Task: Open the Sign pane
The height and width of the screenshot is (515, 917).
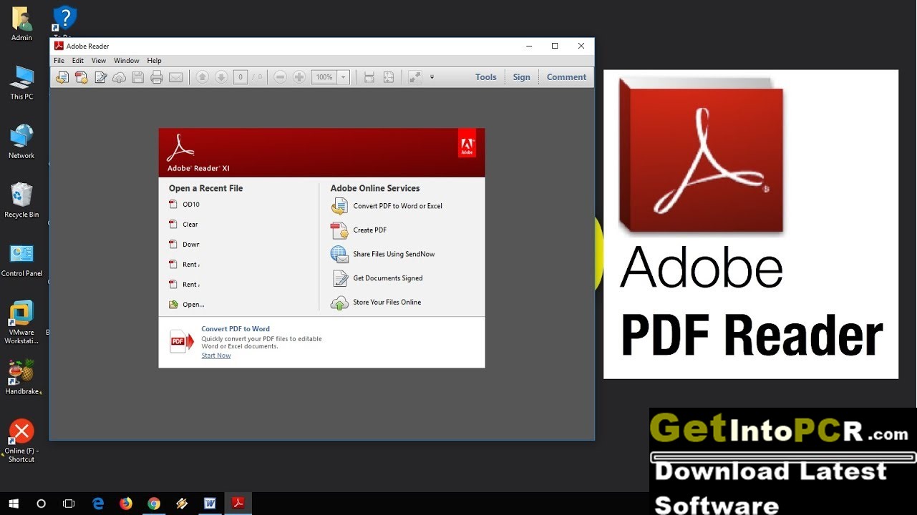Action: [522, 77]
